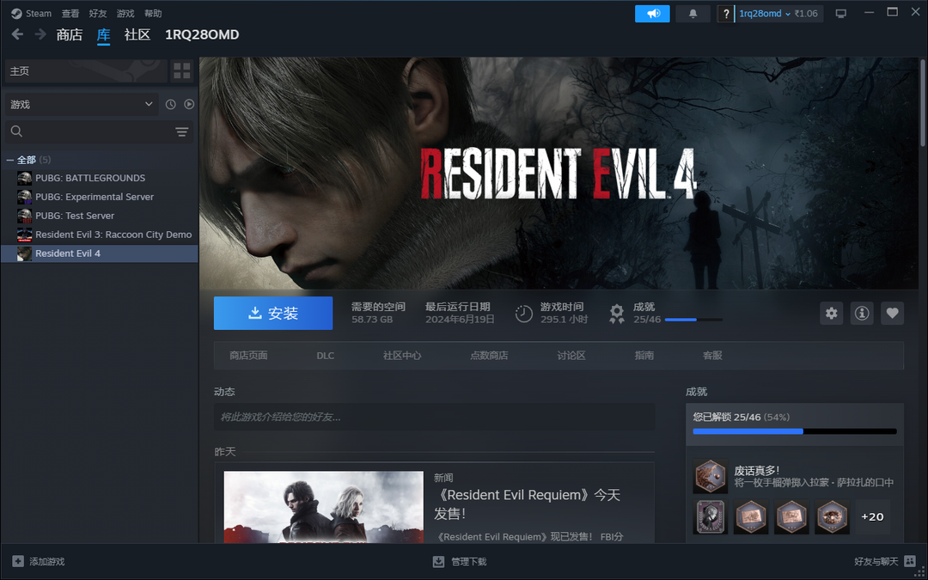Switch to the DLC tab
Image resolution: width=928 pixels, height=580 pixels.
click(x=325, y=356)
